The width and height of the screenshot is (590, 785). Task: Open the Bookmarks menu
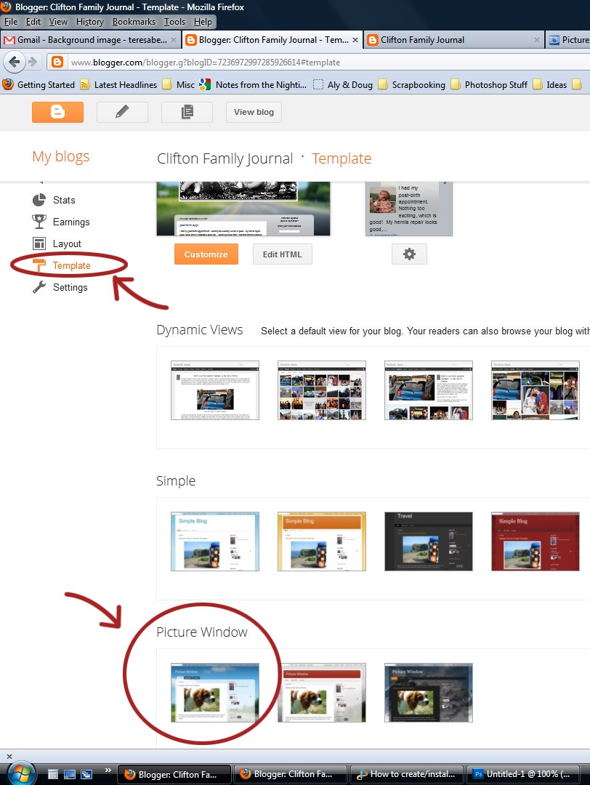[x=134, y=22]
